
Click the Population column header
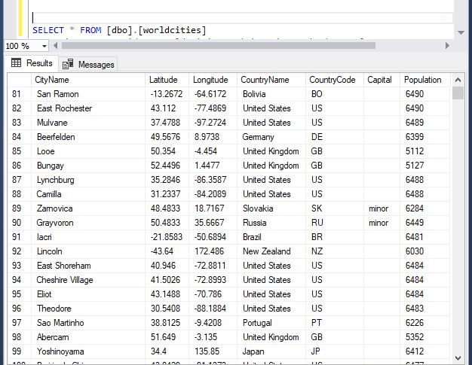point(422,80)
